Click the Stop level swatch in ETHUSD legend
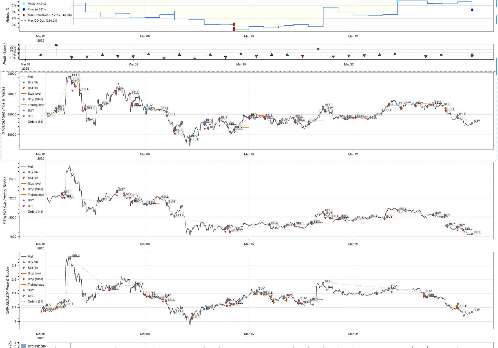498x348 pixels. (x=24, y=183)
